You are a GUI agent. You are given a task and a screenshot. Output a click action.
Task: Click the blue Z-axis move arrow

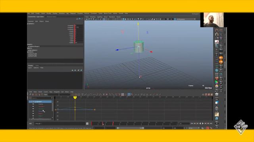117,50
